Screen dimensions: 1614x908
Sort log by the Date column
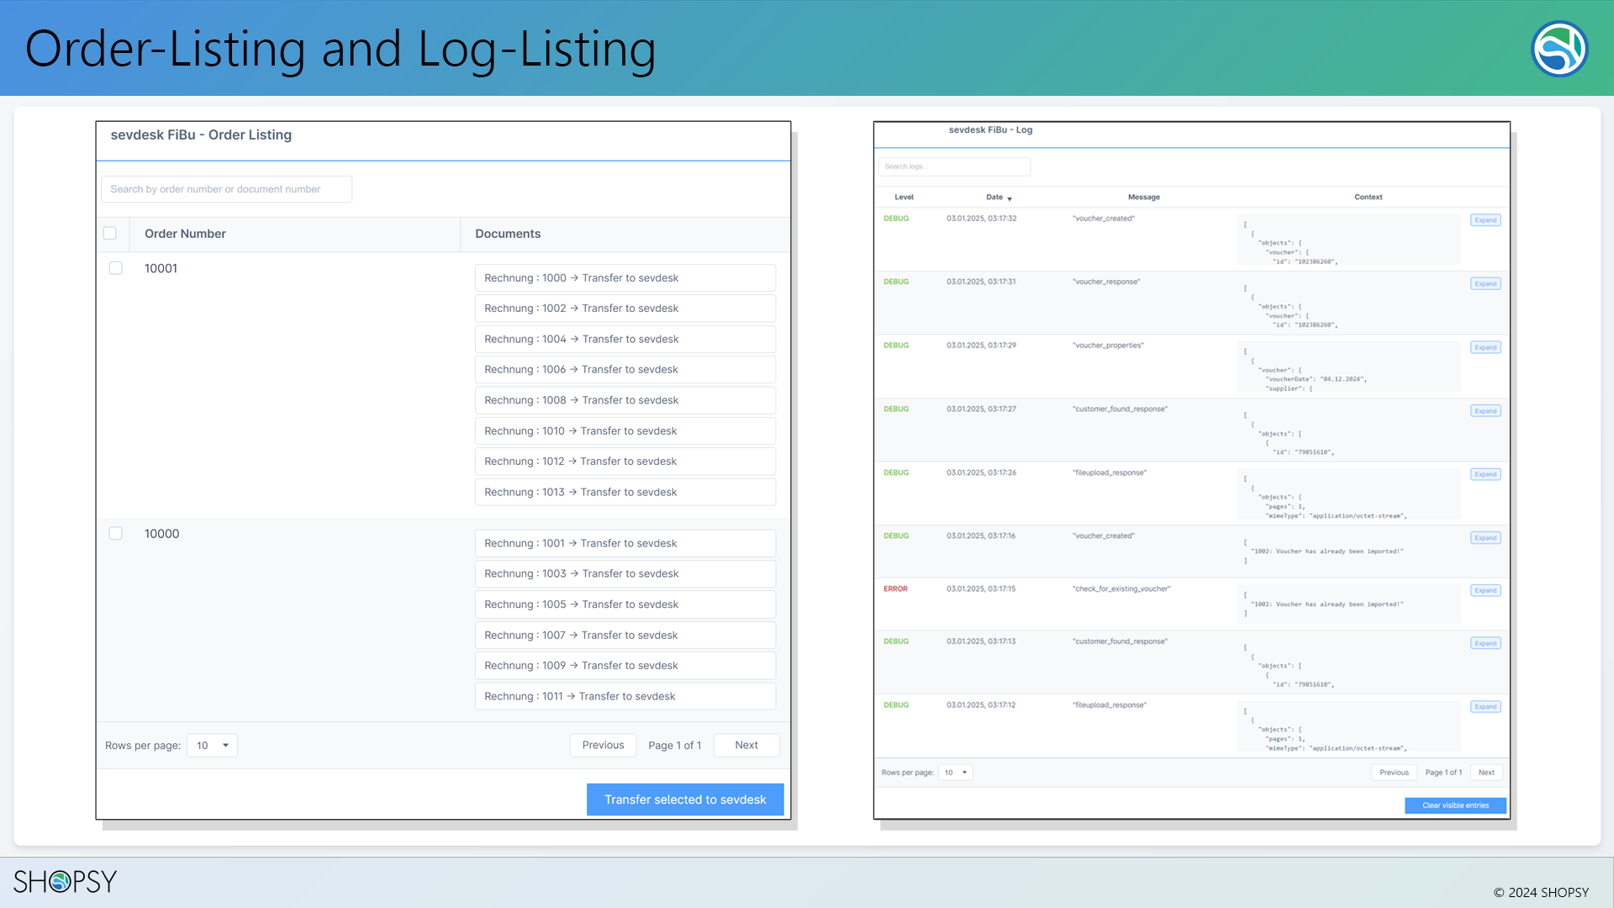click(999, 197)
